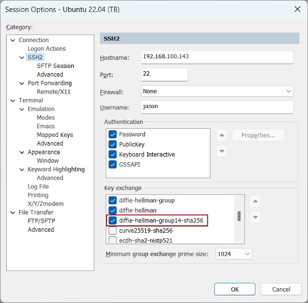Select the Keyword Highlighting category label
The height and width of the screenshot is (303, 308).
[x=56, y=170]
